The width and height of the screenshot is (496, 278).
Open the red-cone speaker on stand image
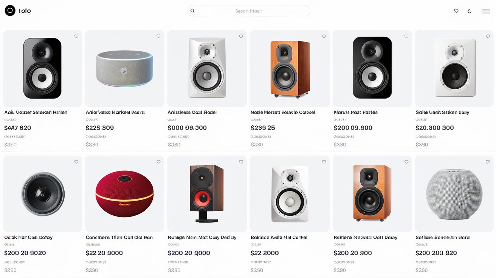click(206, 194)
